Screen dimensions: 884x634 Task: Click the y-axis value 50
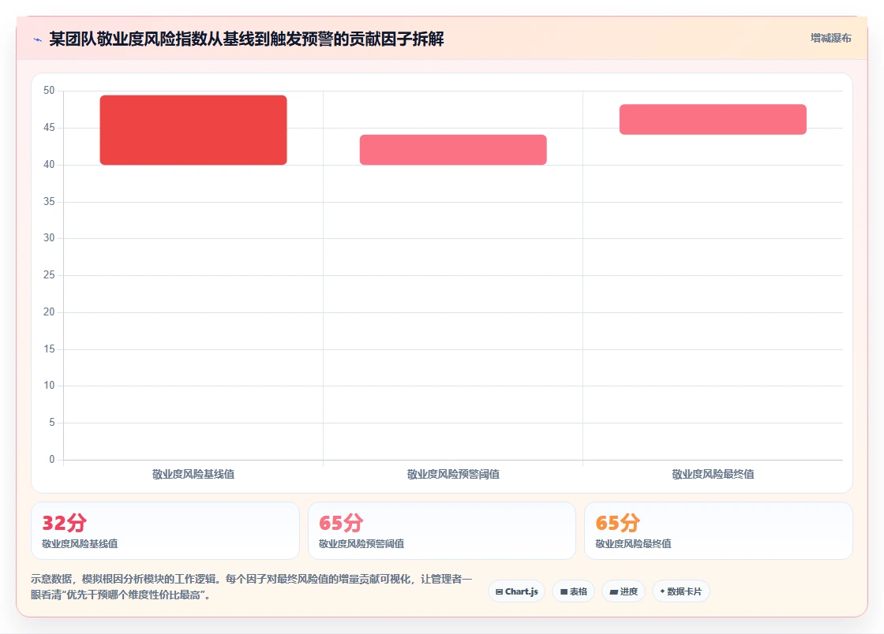point(49,91)
